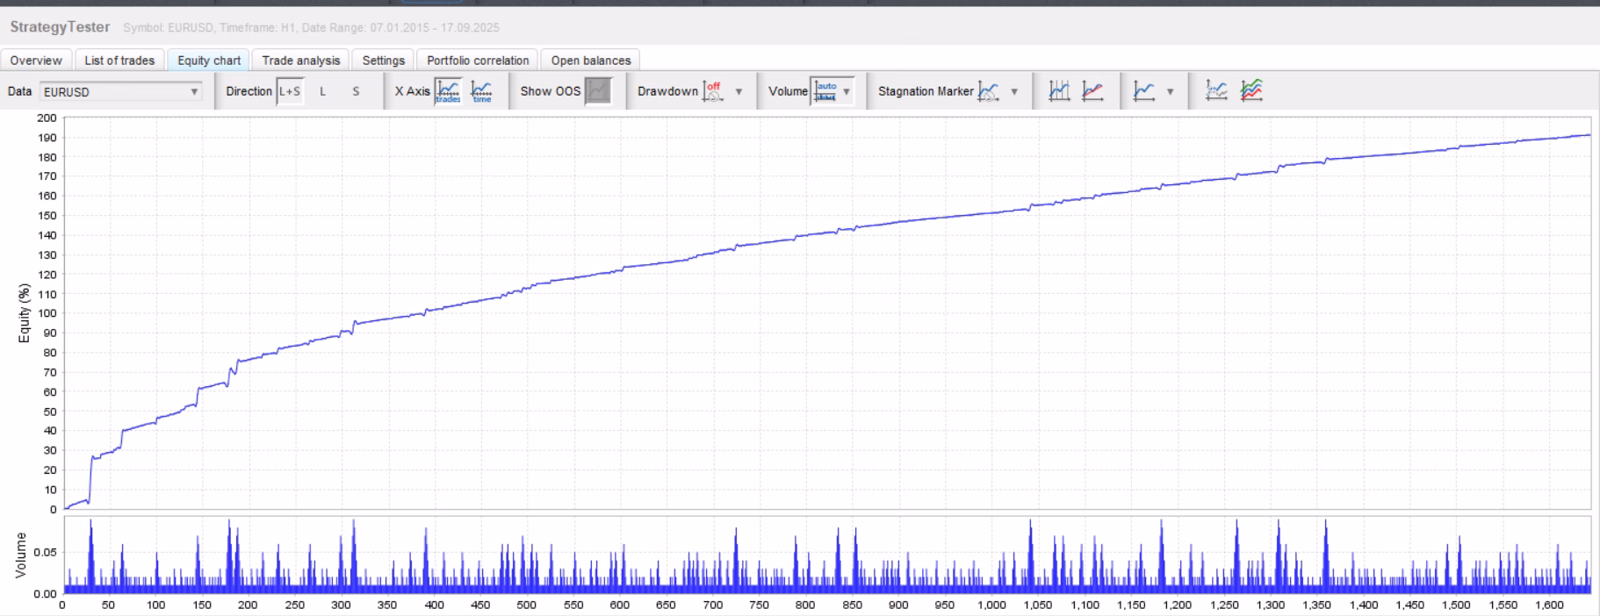Click the Volume auto icon
1600x616 pixels.
(x=825, y=91)
